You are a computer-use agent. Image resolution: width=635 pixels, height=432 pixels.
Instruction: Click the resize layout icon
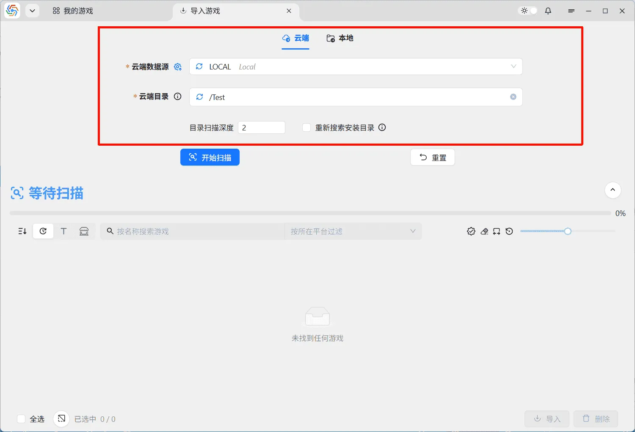(496, 231)
